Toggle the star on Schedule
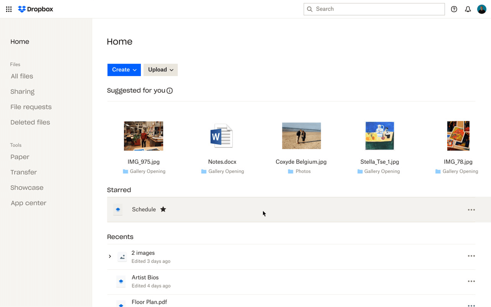This screenshot has width=491, height=307. coord(163,209)
